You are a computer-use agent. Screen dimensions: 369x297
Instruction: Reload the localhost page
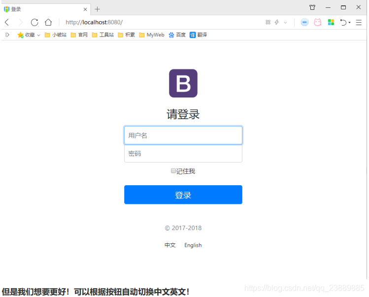click(34, 22)
